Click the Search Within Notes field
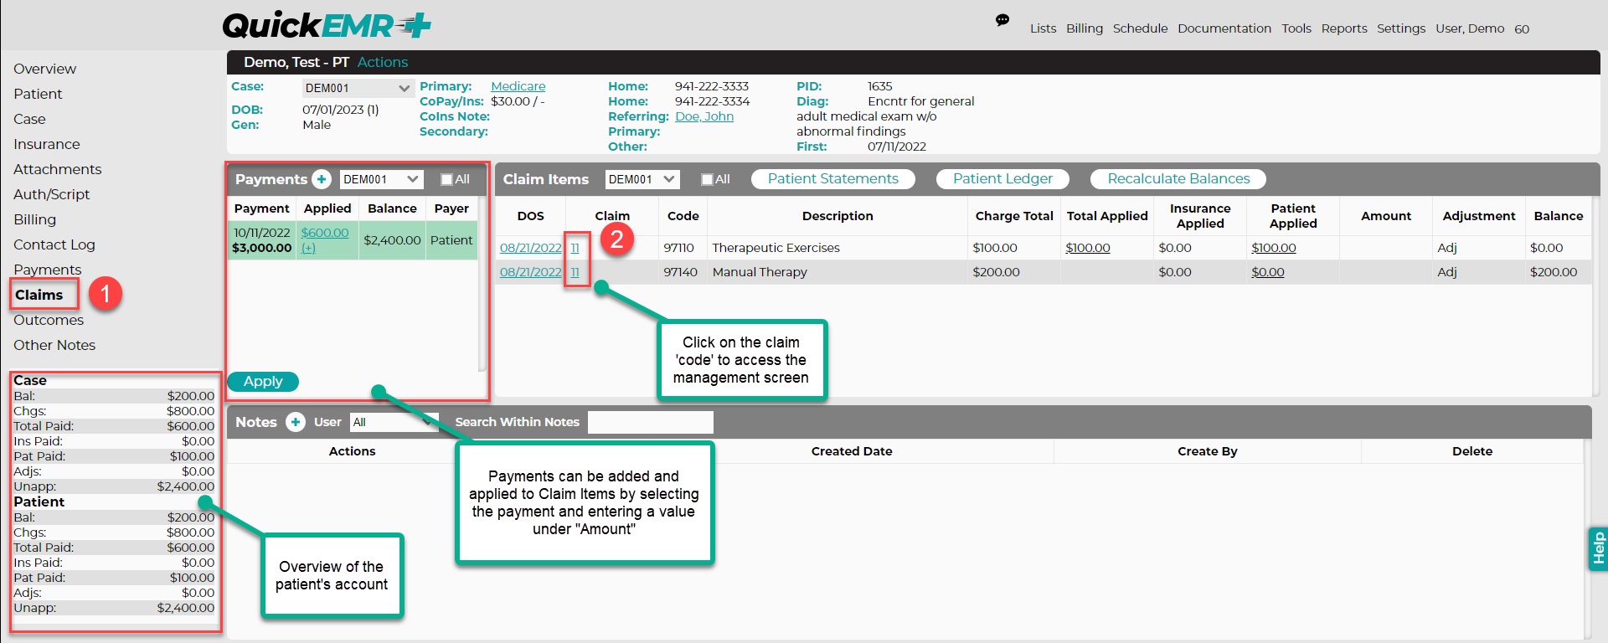 coord(651,422)
